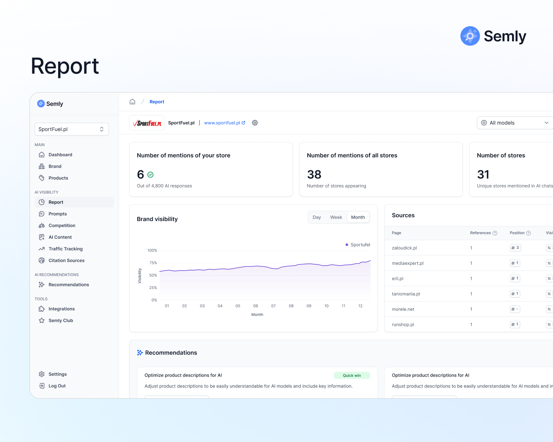Click the Traffic Tracking icon
Viewport: 553px width, 442px height.
pyautogui.click(x=42, y=249)
